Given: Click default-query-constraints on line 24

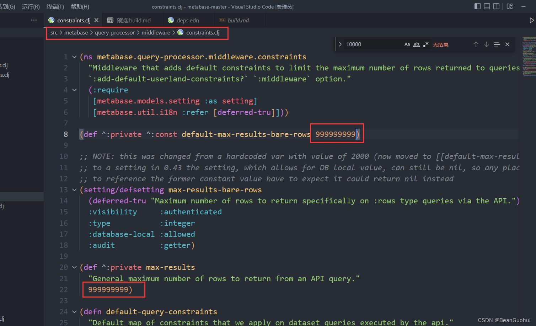Looking at the screenshot, I should coord(161,312).
